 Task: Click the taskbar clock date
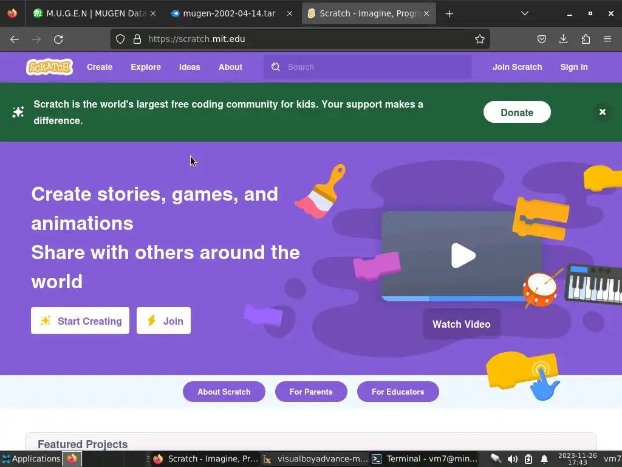[x=577, y=458]
